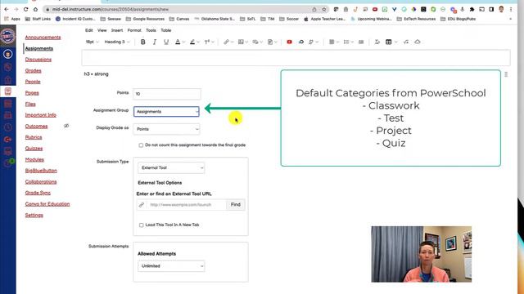Viewport: 524px width, 294px height.
Task: Click the clear formatting icon
Action: [377, 42]
